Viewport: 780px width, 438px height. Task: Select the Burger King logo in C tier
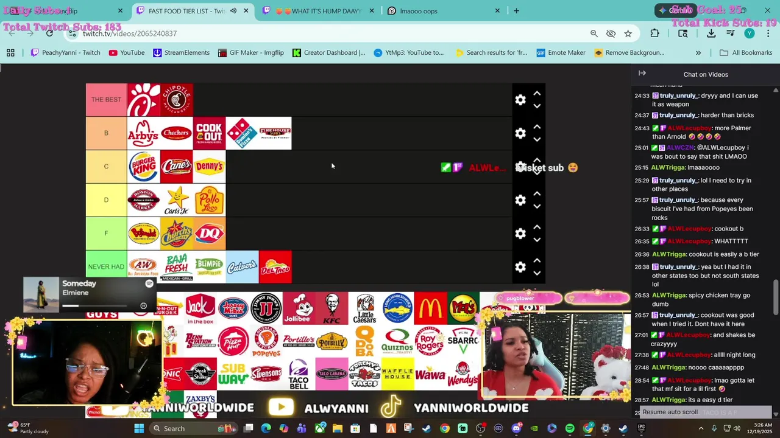[143, 167]
